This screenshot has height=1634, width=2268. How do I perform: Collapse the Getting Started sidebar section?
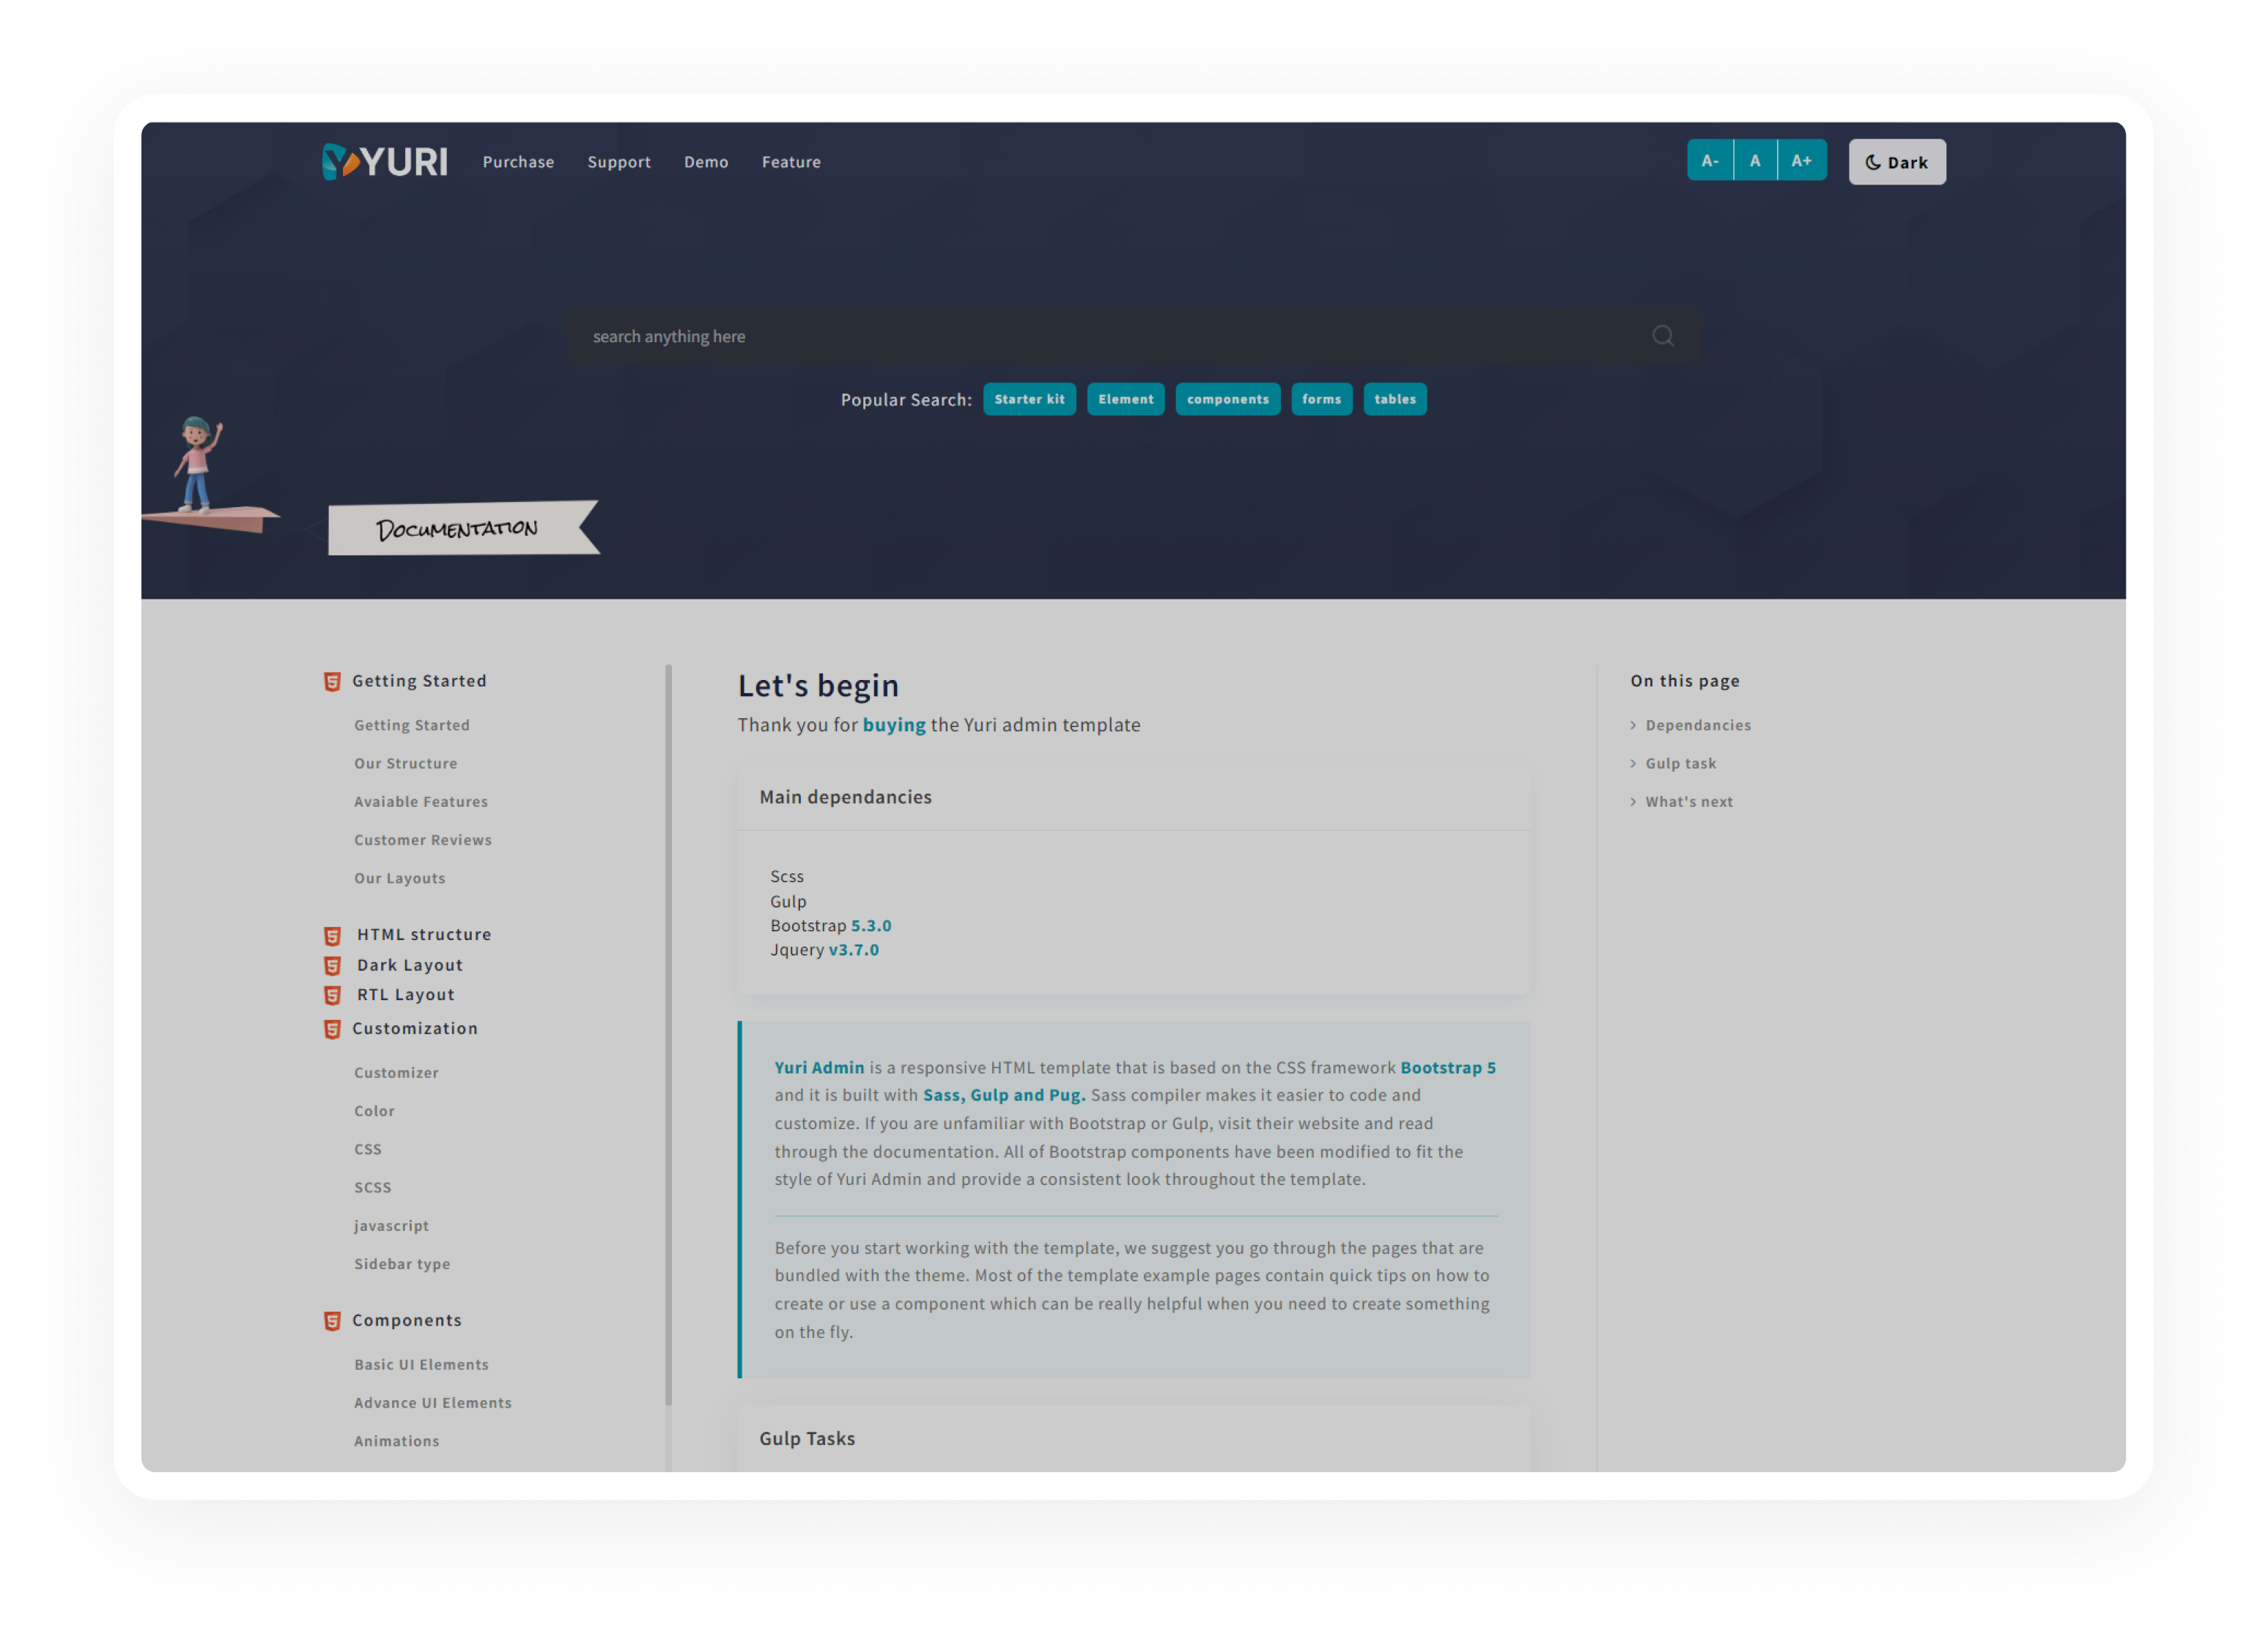(x=419, y=681)
